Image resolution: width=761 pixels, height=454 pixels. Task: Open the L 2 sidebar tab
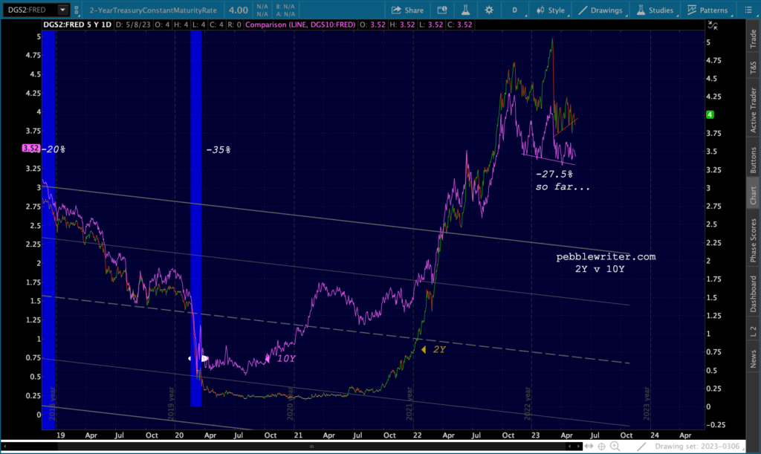754,331
